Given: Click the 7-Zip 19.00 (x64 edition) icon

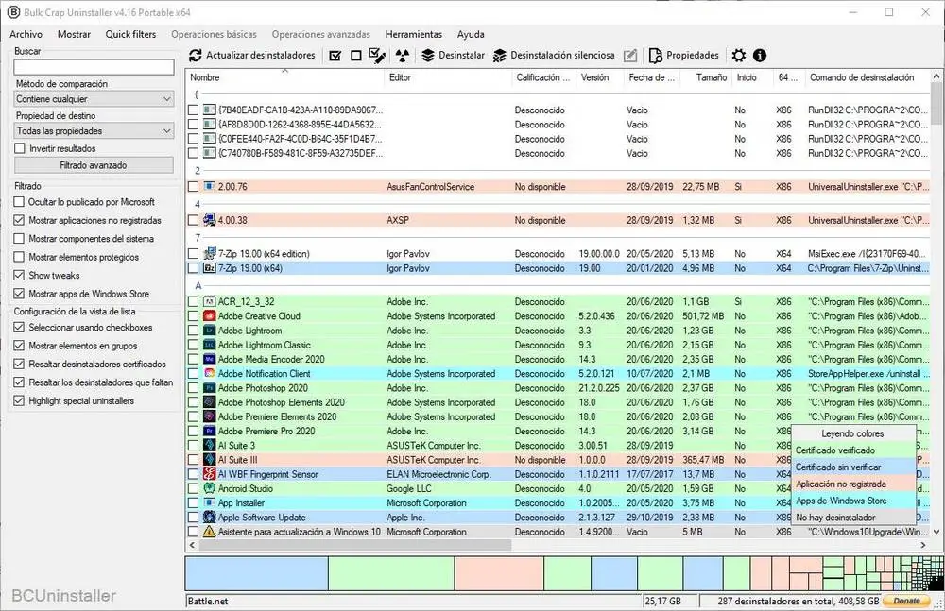Looking at the screenshot, I should tap(209, 253).
